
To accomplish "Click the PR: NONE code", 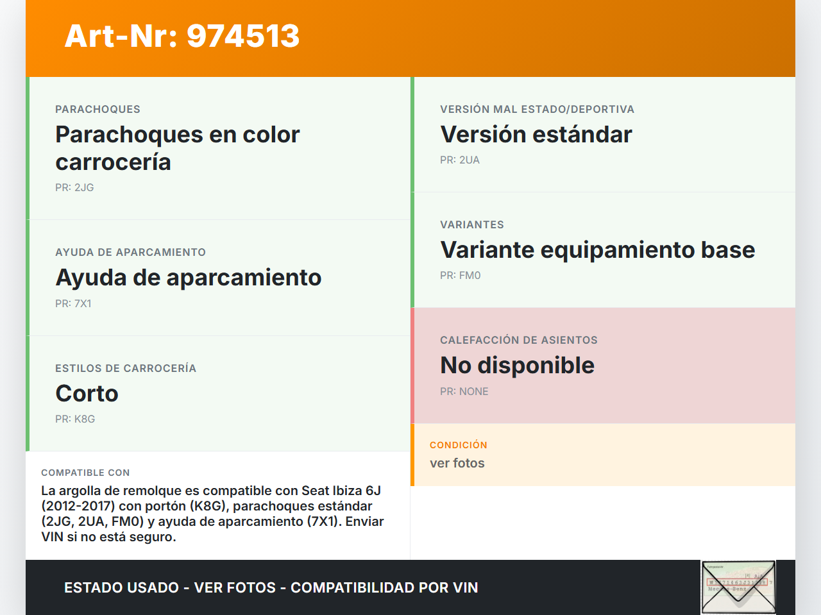I will [464, 392].
